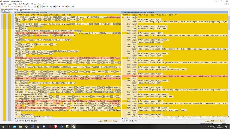Copy right and advance to next difference
Viewport: 230px width, 129px height.
coord(51,7)
